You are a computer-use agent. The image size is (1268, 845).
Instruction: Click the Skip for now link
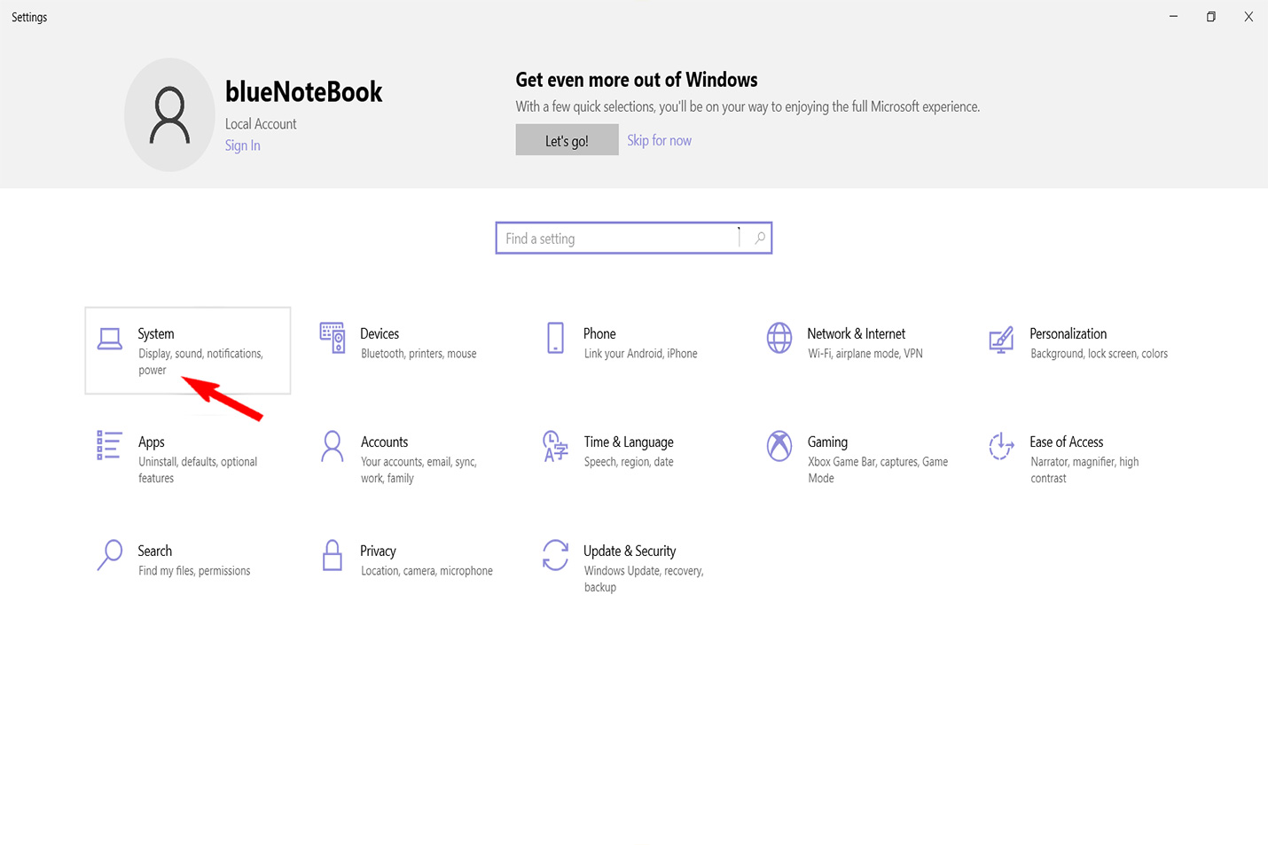(x=659, y=140)
